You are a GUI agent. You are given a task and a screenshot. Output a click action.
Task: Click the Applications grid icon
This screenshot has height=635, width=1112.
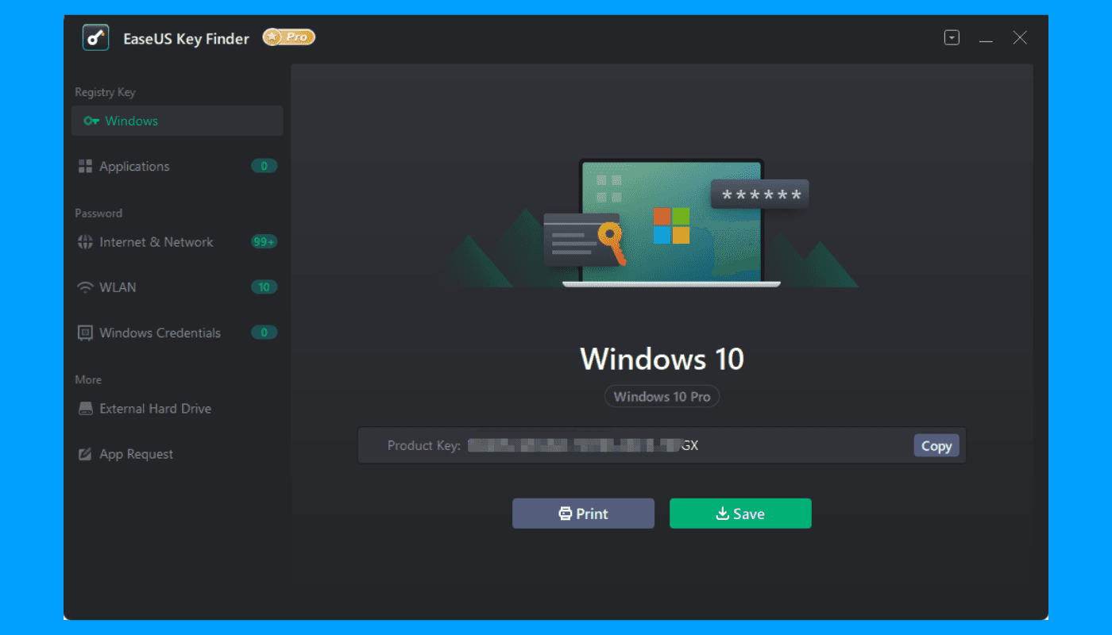[85, 166]
